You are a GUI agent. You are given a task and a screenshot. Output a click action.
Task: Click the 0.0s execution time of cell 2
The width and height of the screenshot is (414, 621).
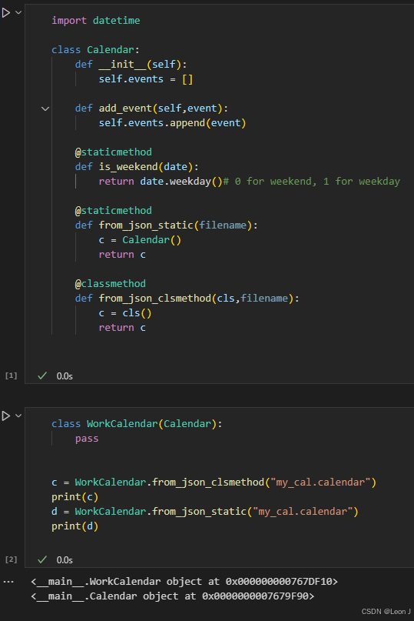(x=65, y=560)
